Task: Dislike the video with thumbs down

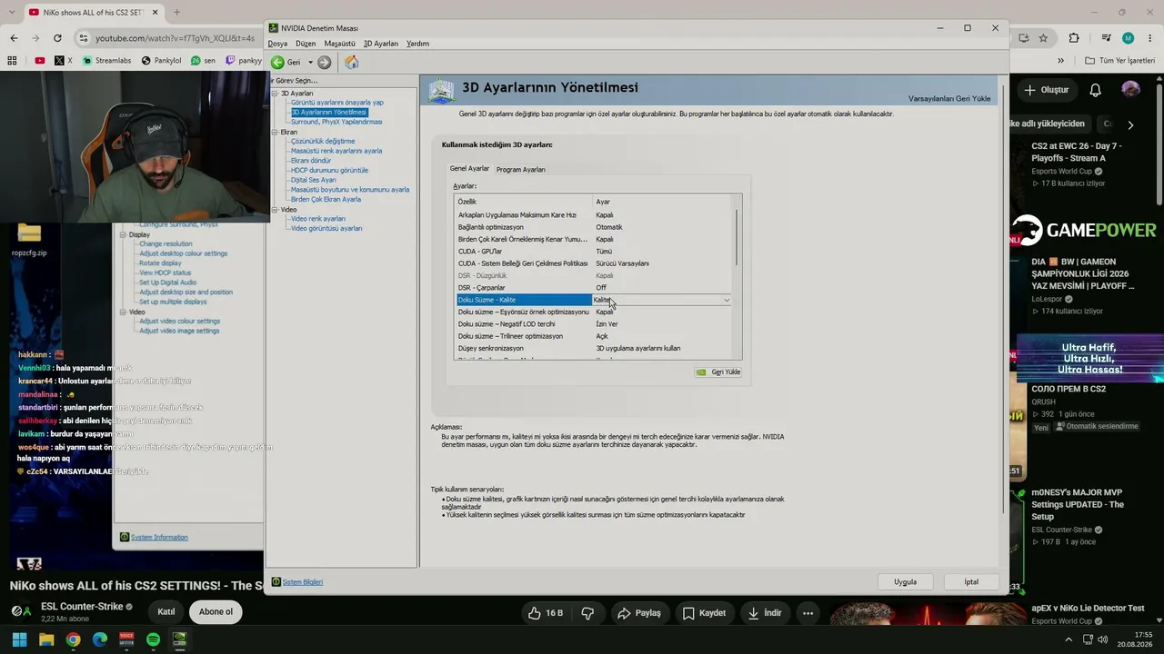Action: pyautogui.click(x=587, y=613)
